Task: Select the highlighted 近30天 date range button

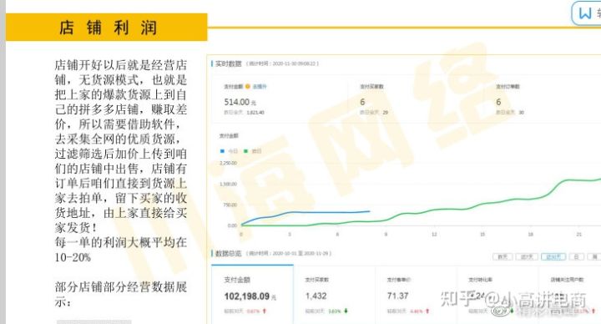Action: [553, 257]
